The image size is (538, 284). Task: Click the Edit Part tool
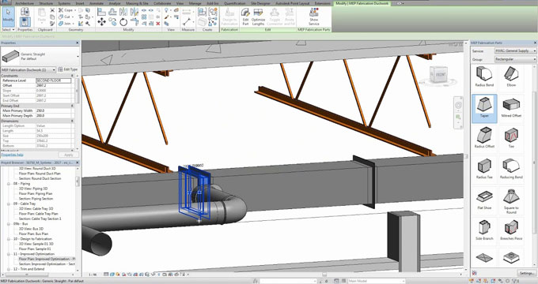245,17
